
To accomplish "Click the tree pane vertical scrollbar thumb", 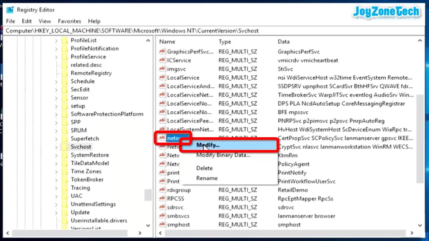I will 148,195.
